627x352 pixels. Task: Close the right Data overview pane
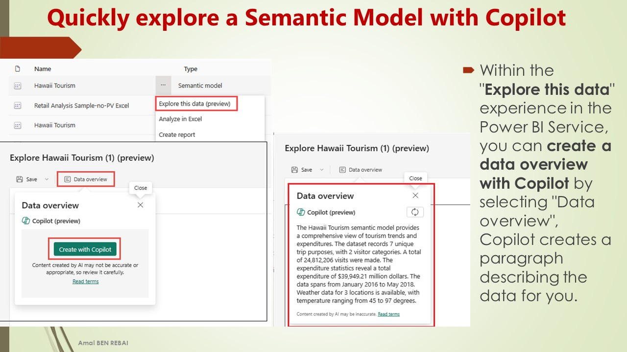point(415,196)
